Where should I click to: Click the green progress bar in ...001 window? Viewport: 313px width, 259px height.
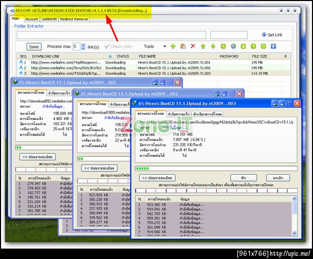[44, 147]
